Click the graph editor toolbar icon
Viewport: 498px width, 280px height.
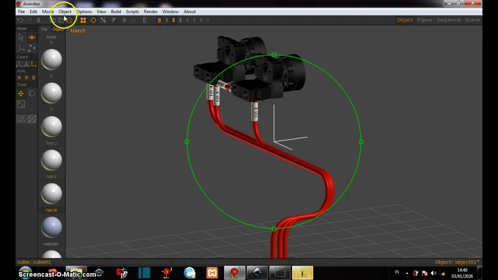[135, 20]
